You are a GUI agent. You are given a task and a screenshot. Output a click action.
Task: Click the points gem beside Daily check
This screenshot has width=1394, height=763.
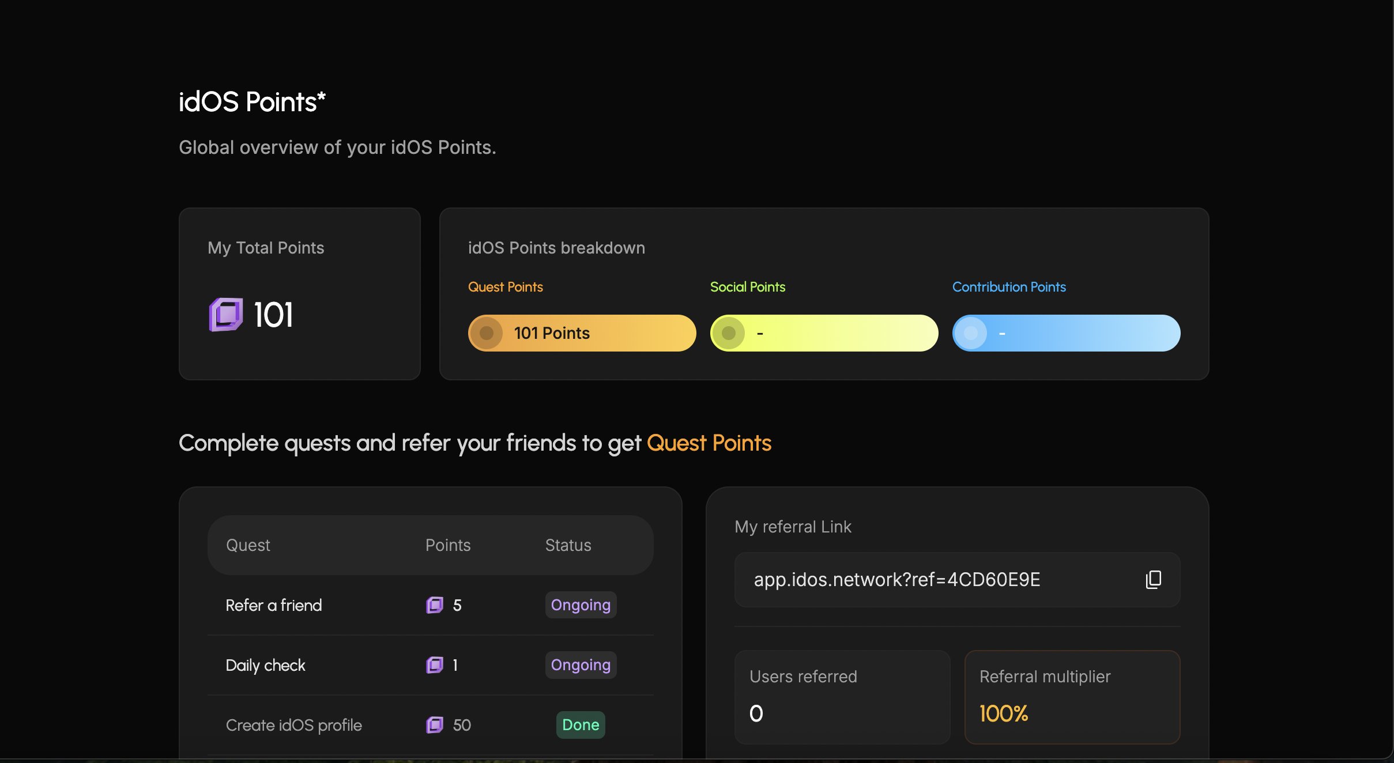[x=435, y=665]
